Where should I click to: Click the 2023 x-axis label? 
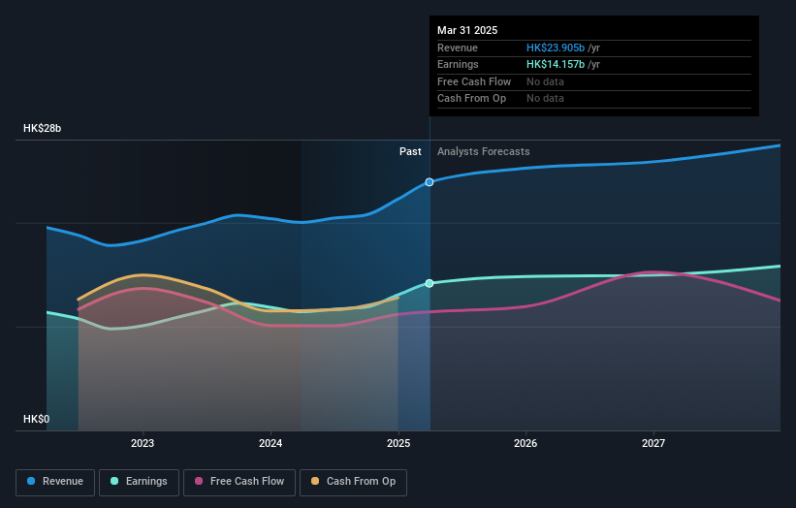(143, 444)
